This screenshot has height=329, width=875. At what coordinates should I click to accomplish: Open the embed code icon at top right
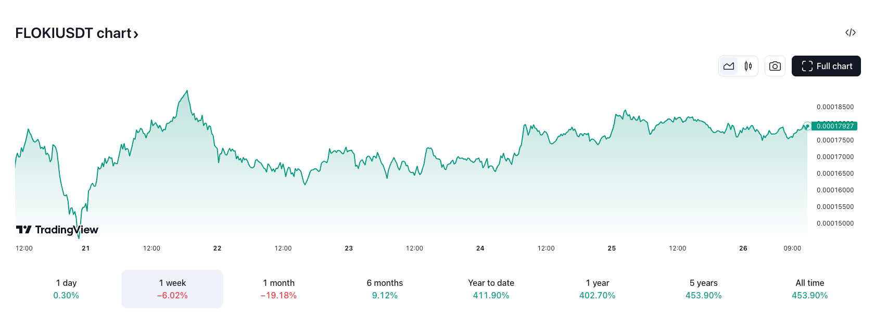click(x=851, y=32)
